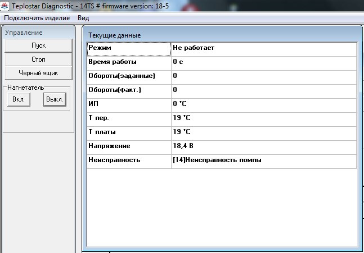Click the Нагнетатель group label
This screenshot has height=253, width=364.
tap(25, 88)
